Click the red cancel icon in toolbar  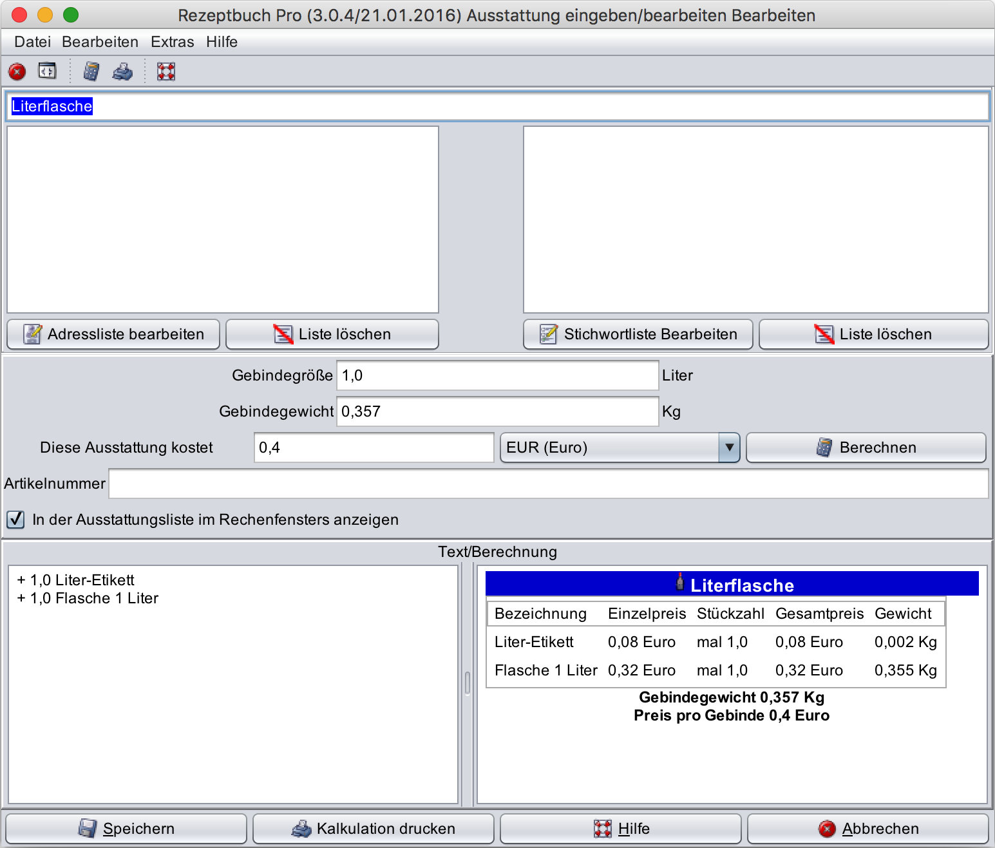[17, 71]
